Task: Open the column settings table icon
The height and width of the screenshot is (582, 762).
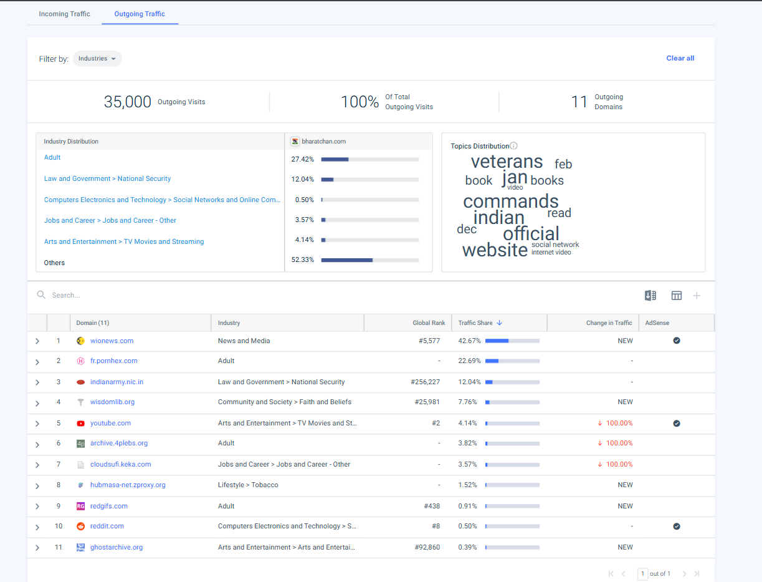Action: click(x=676, y=296)
